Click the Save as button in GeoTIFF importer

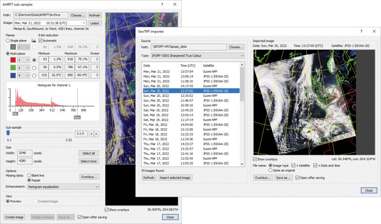tap(283, 178)
